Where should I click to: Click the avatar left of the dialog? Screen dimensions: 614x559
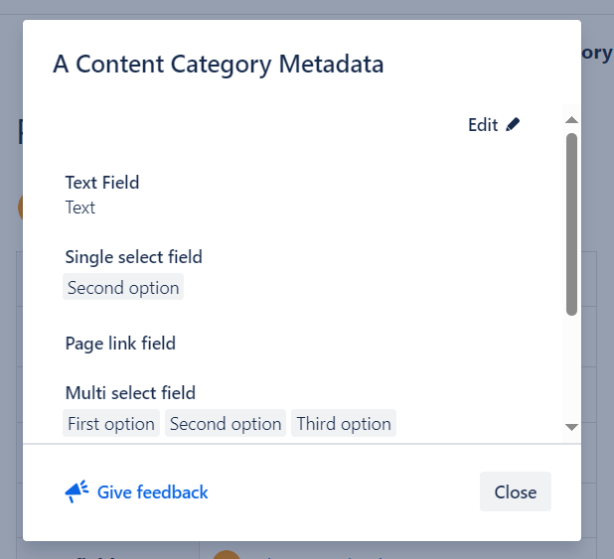click(20, 207)
